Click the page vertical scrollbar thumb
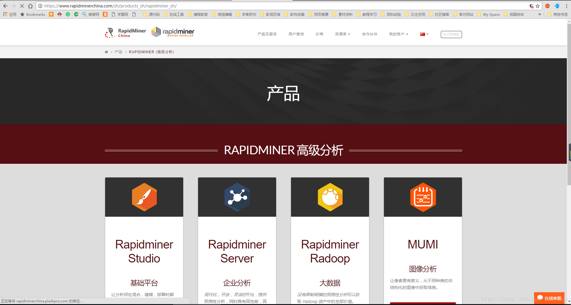This screenshot has width=571, height=305. pos(569,104)
